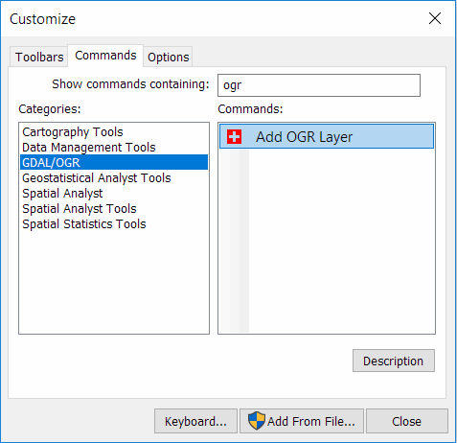Click the Close button at bottom

tap(407, 421)
